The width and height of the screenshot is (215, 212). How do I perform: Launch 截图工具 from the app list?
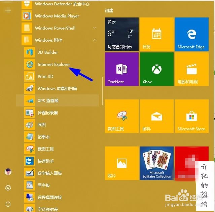point(58,149)
